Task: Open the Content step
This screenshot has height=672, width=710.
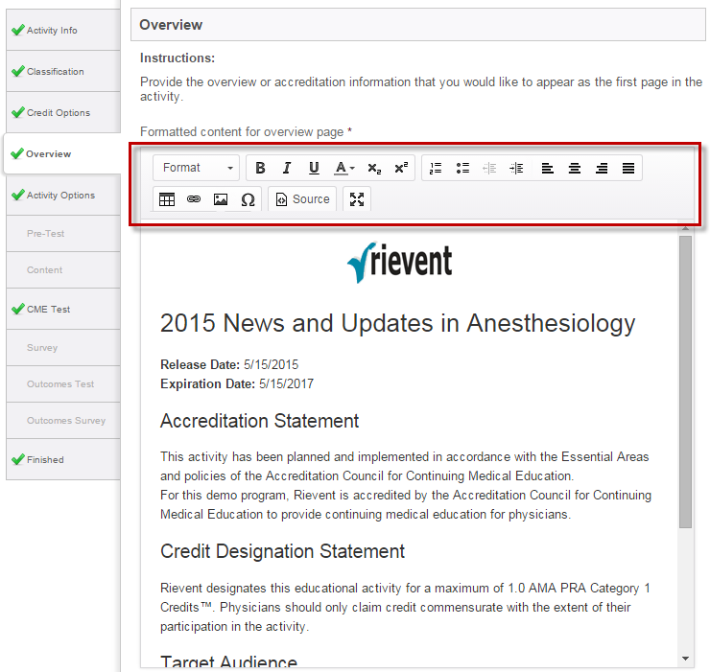Action: click(63, 270)
